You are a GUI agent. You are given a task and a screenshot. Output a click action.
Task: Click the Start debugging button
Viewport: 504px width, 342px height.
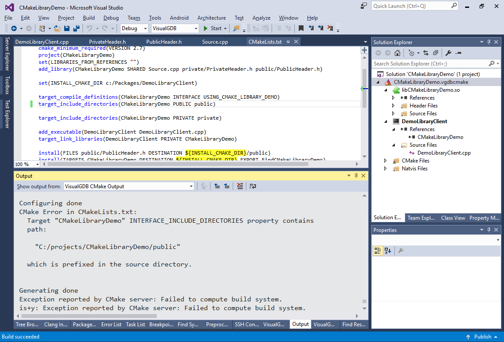tap(212, 28)
